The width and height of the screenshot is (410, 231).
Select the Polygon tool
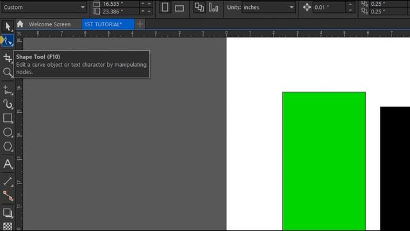pyautogui.click(x=7, y=146)
